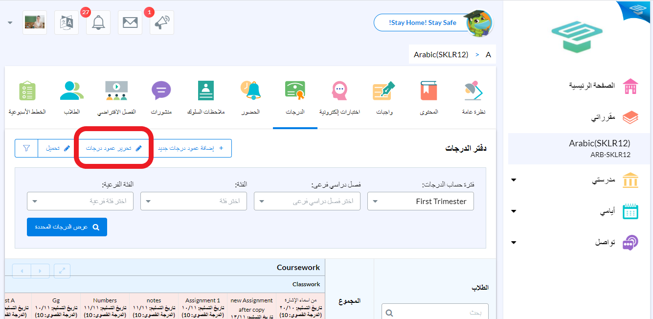Click the تحميل button
653x319 pixels.
(x=58, y=148)
